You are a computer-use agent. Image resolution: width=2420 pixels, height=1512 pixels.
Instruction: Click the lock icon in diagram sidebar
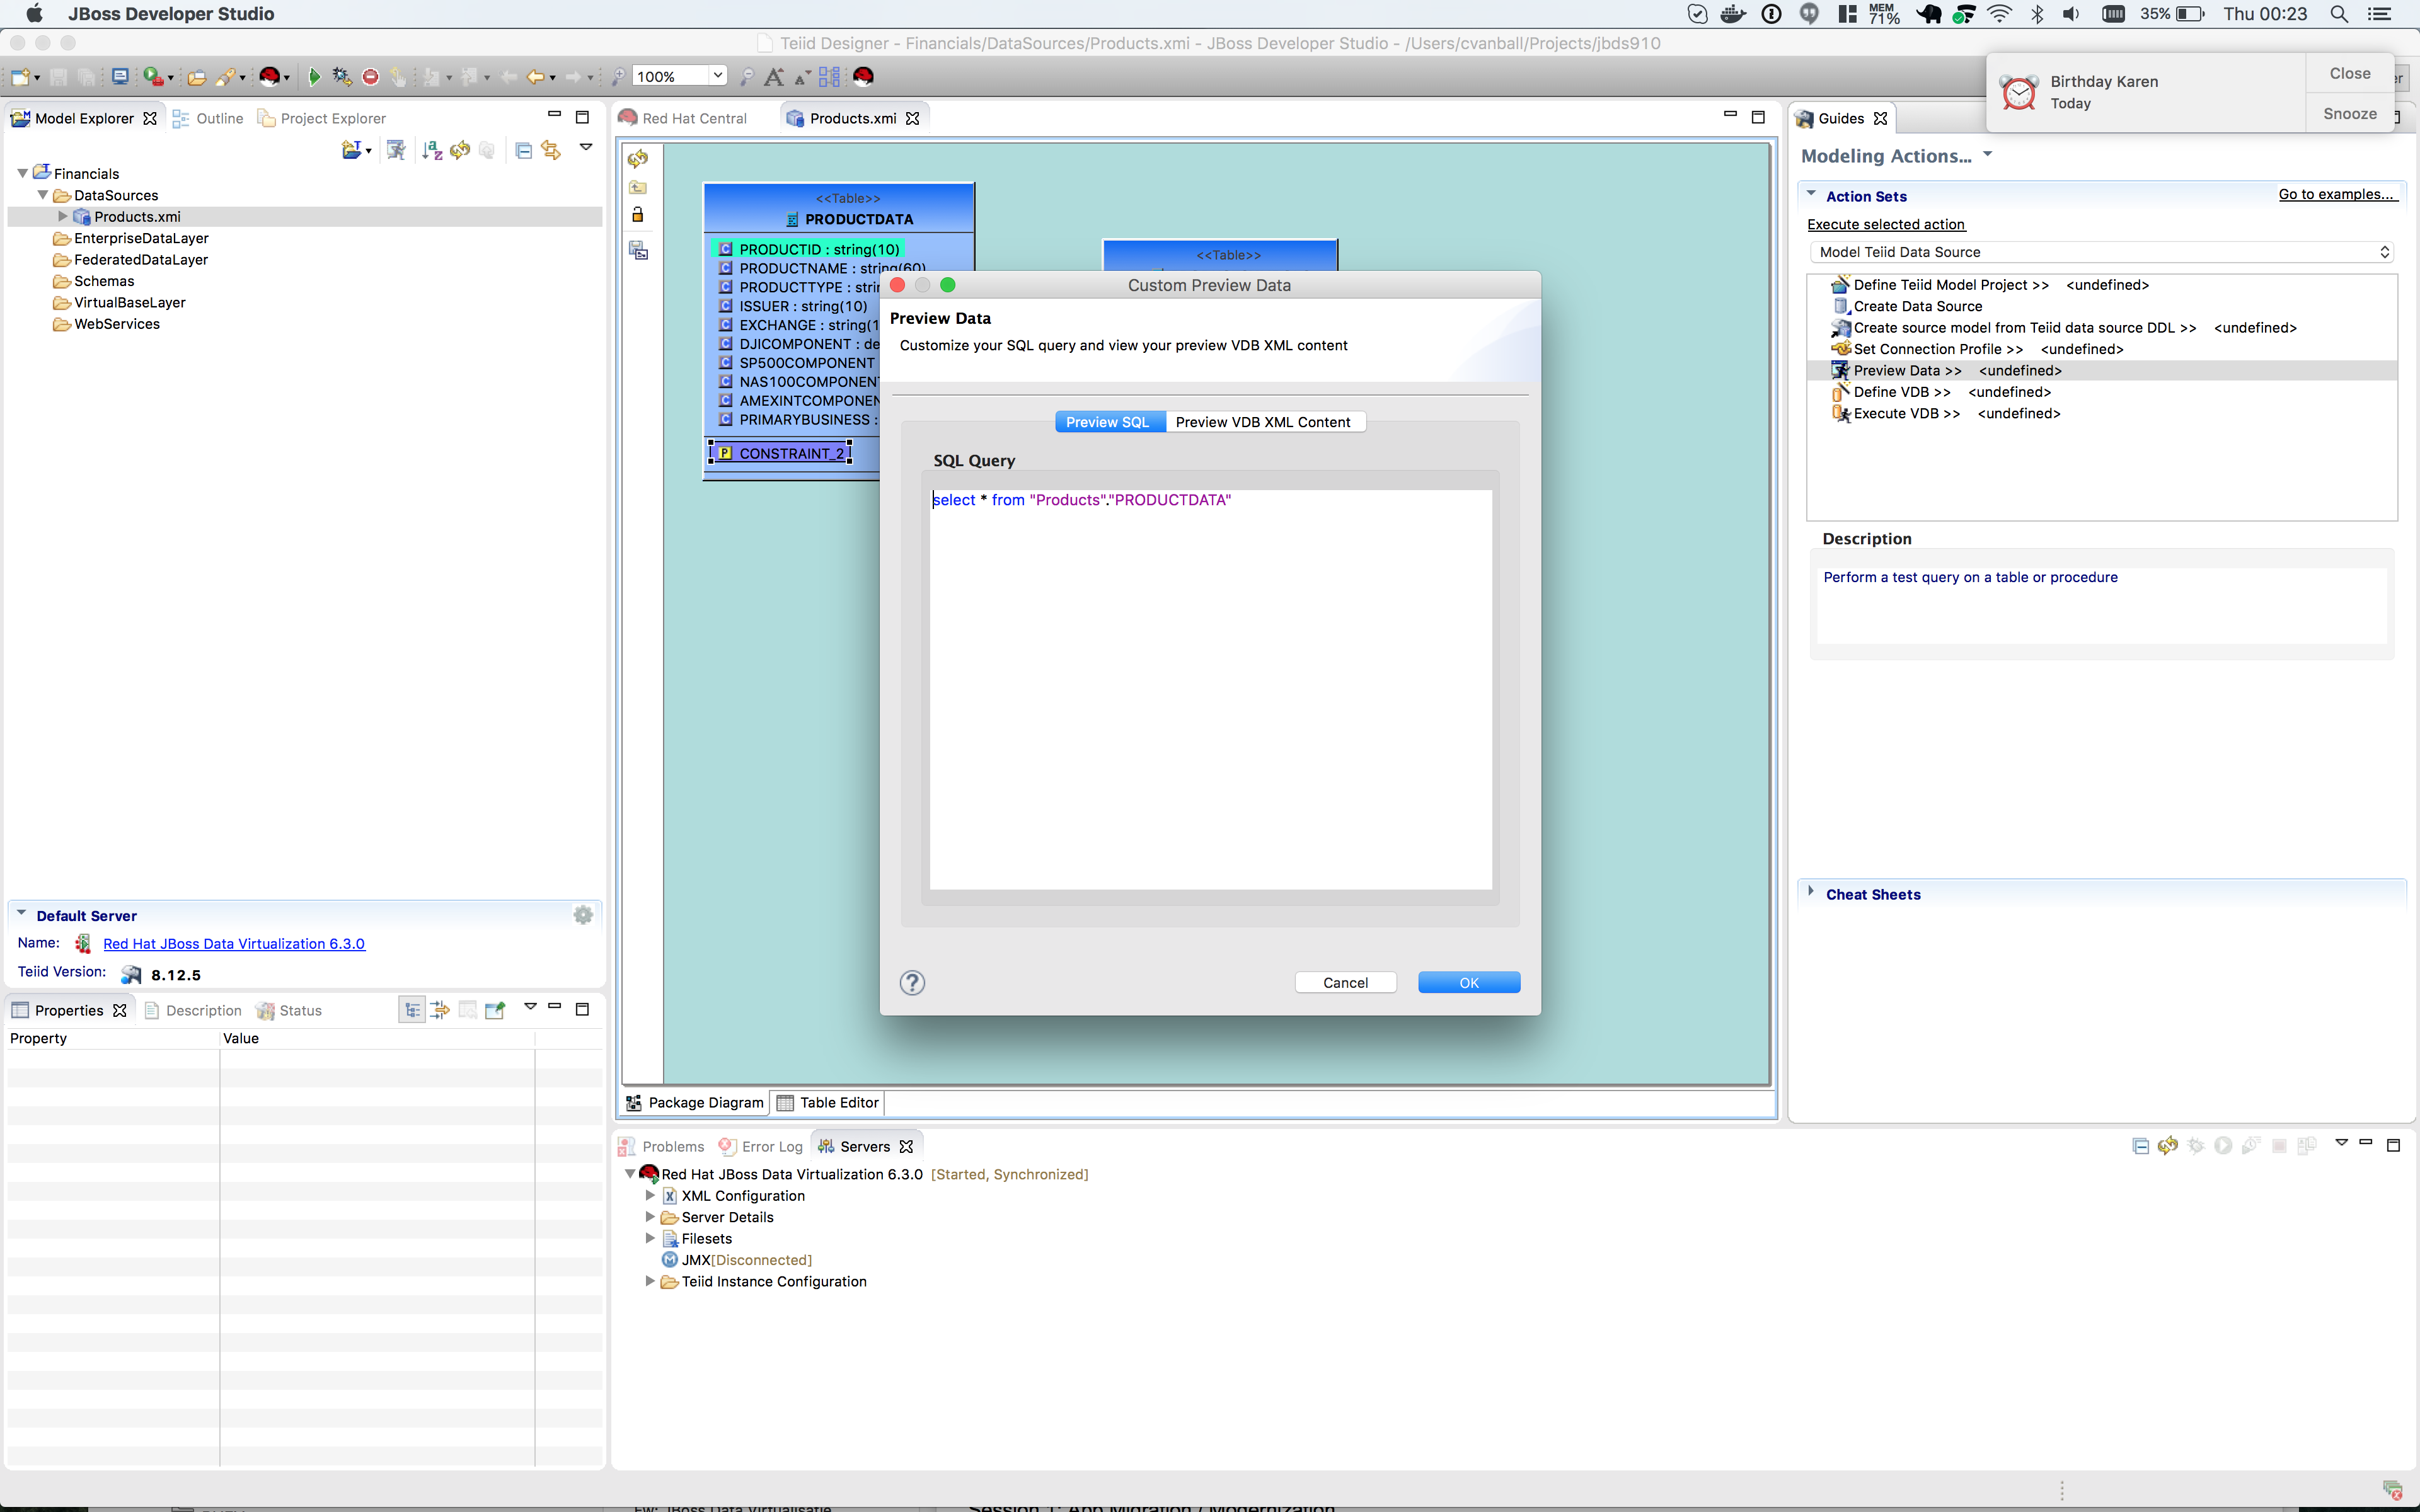pyautogui.click(x=638, y=215)
